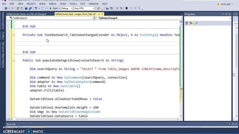Open the HELP menu
This screenshot has width=239, height=134.
click(x=105, y=4)
